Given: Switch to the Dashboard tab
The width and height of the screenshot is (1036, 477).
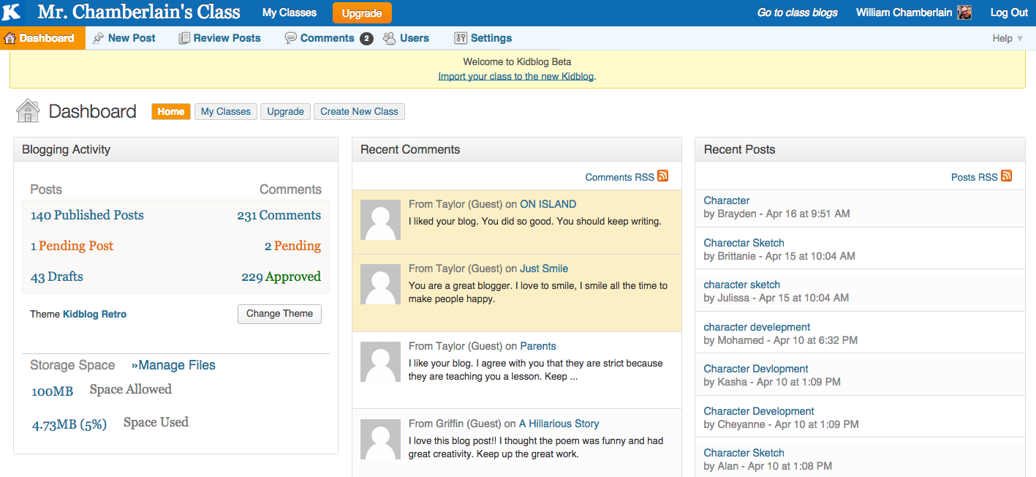Looking at the screenshot, I should 42,37.
